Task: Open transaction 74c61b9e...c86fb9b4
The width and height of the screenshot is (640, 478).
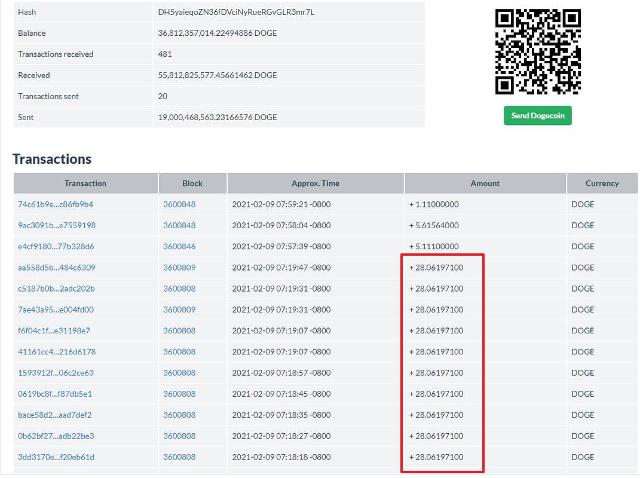Action: (56, 204)
